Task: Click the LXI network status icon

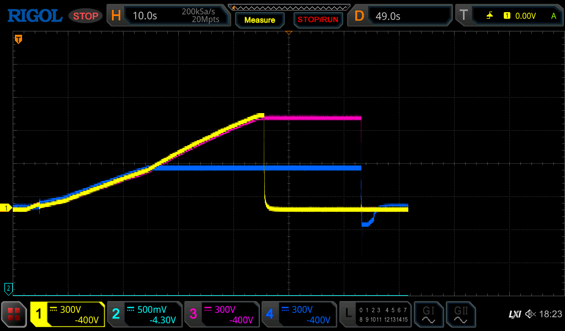Action: point(514,314)
